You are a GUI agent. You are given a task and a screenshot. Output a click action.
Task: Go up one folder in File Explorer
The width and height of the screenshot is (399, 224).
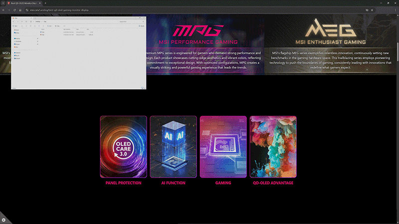(x=22, y=21)
